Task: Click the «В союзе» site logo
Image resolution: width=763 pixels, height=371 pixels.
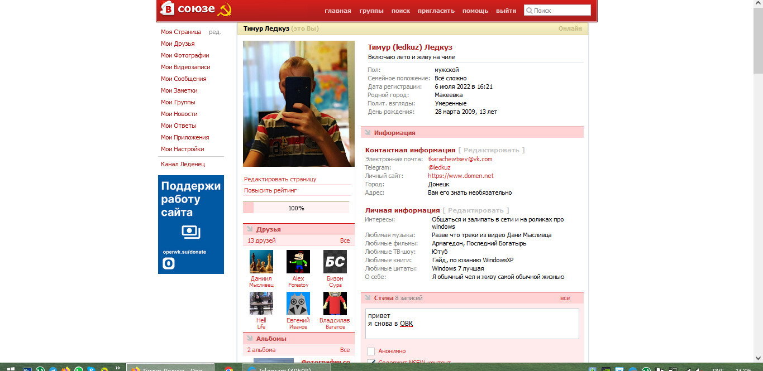Action: 195,9
